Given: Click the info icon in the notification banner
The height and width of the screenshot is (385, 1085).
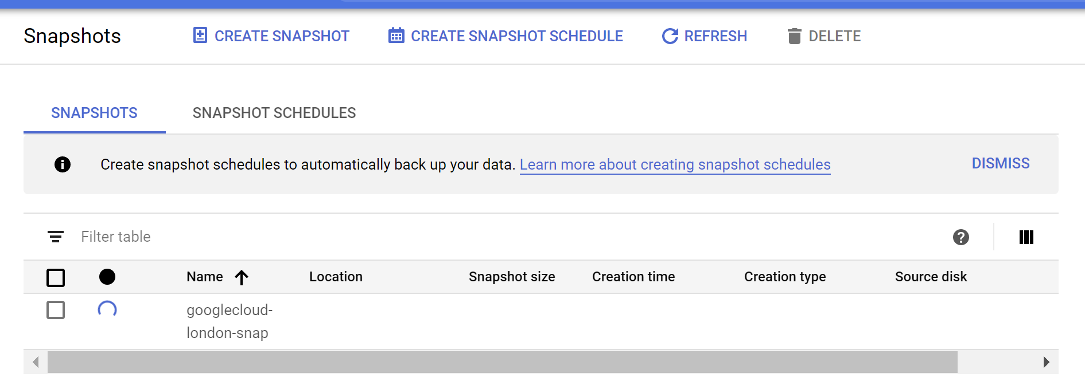Looking at the screenshot, I should 62,164.
